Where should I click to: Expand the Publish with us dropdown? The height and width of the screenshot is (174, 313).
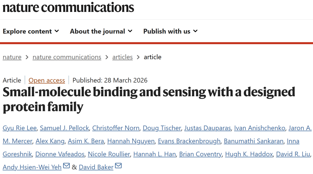pos(170,31)
